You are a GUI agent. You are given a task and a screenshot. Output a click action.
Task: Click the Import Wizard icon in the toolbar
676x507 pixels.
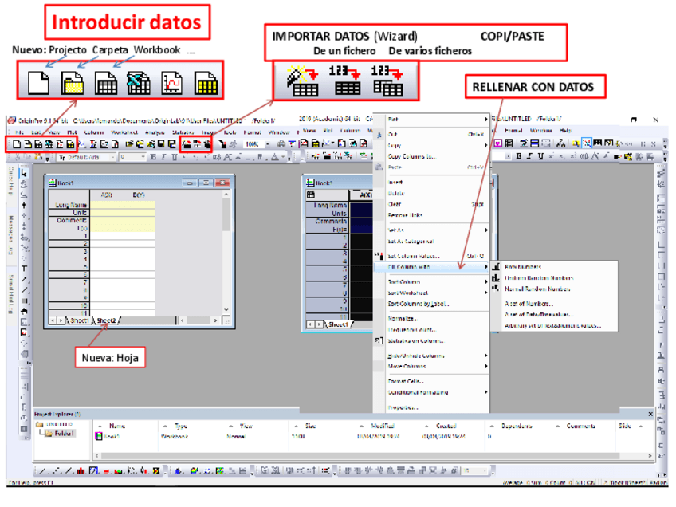(x=187, y=143)
